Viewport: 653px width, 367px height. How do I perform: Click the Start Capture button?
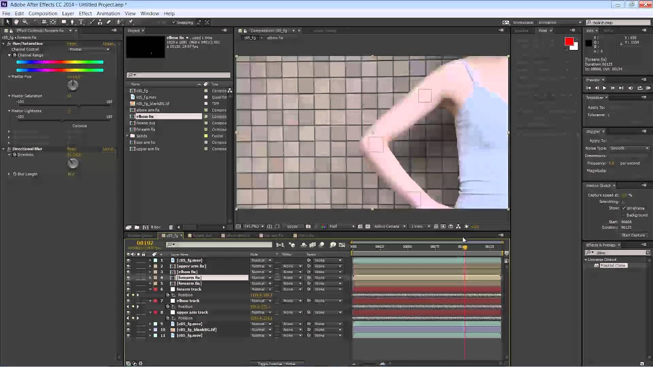pos(634,235)
